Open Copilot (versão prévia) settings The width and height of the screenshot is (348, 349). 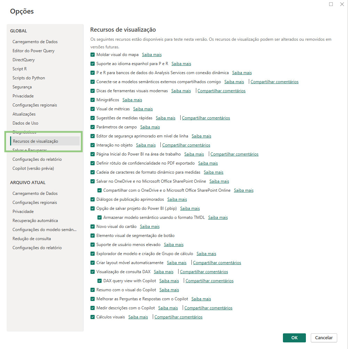33,168
